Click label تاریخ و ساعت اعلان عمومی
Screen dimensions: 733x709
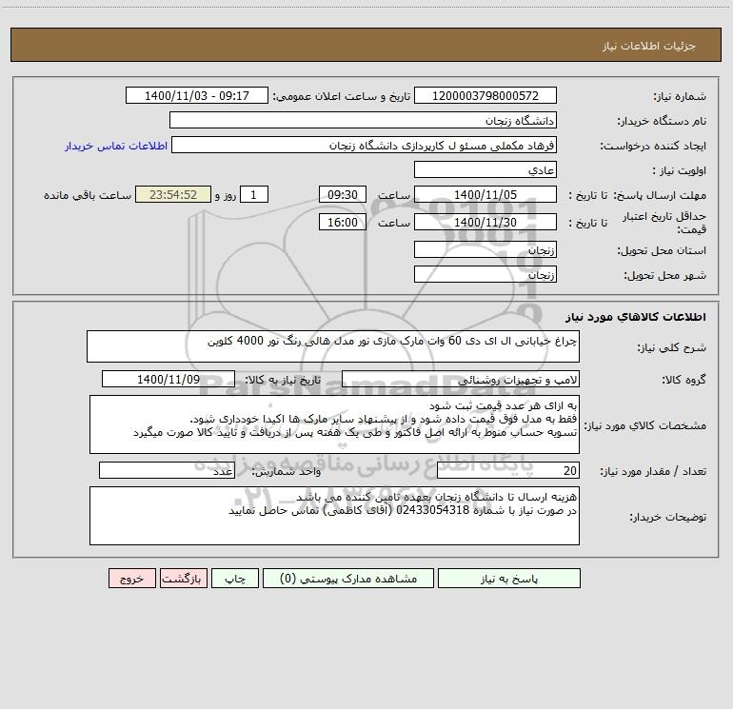[x=342, y=96]
